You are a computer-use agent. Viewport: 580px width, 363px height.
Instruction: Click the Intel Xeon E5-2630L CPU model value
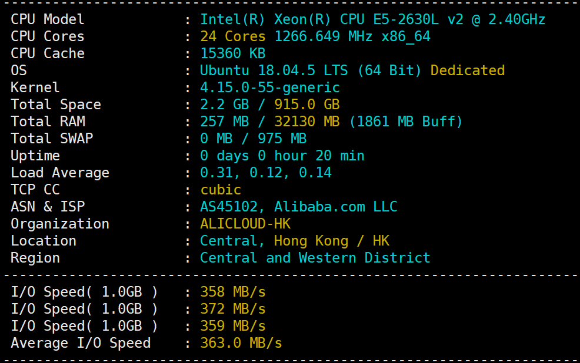pyautogui.click(x=372, y=19)
